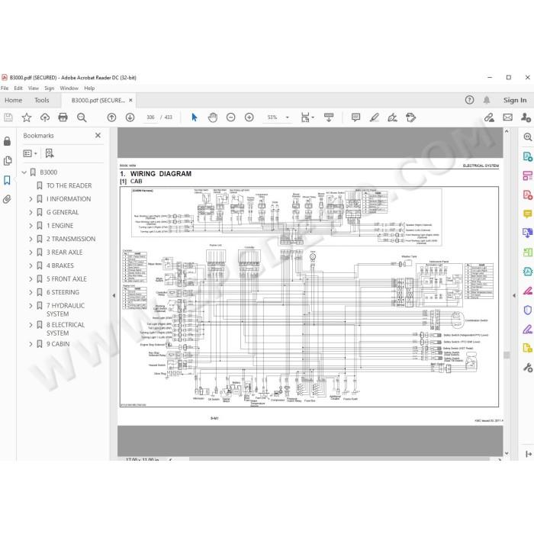The height and width of the screenshot is (534, 534).
Task: Toggle the Bookmarks panel icon in sidebar
Action: coord(7,180)
